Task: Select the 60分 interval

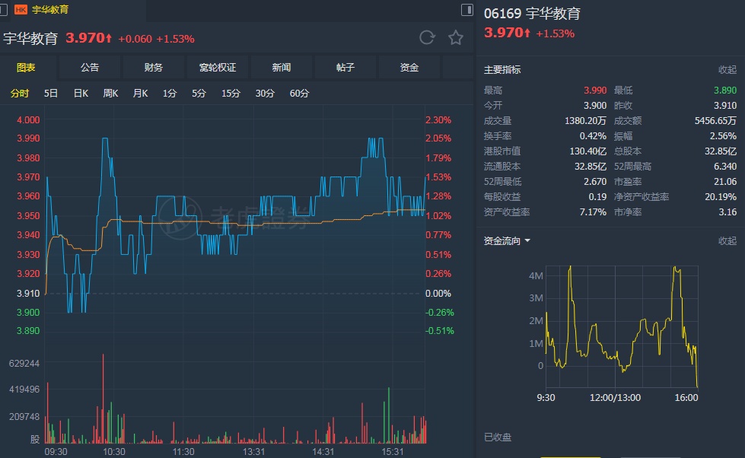Action: click(x=299, y=93)
